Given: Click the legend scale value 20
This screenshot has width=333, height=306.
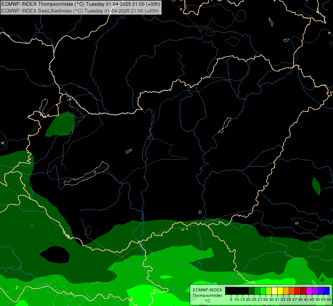Looking at the screenshot, I should (x=248, y=300).
